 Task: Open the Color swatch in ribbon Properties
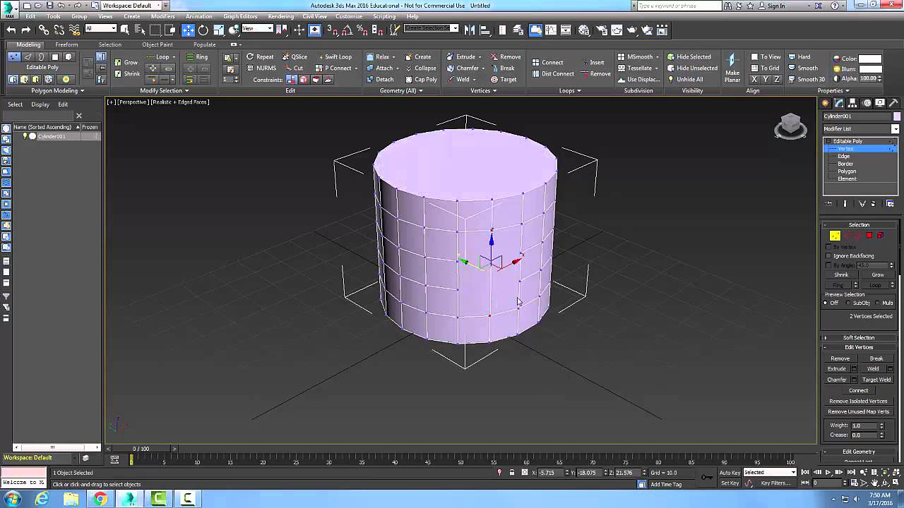click(x=870, y=59)
